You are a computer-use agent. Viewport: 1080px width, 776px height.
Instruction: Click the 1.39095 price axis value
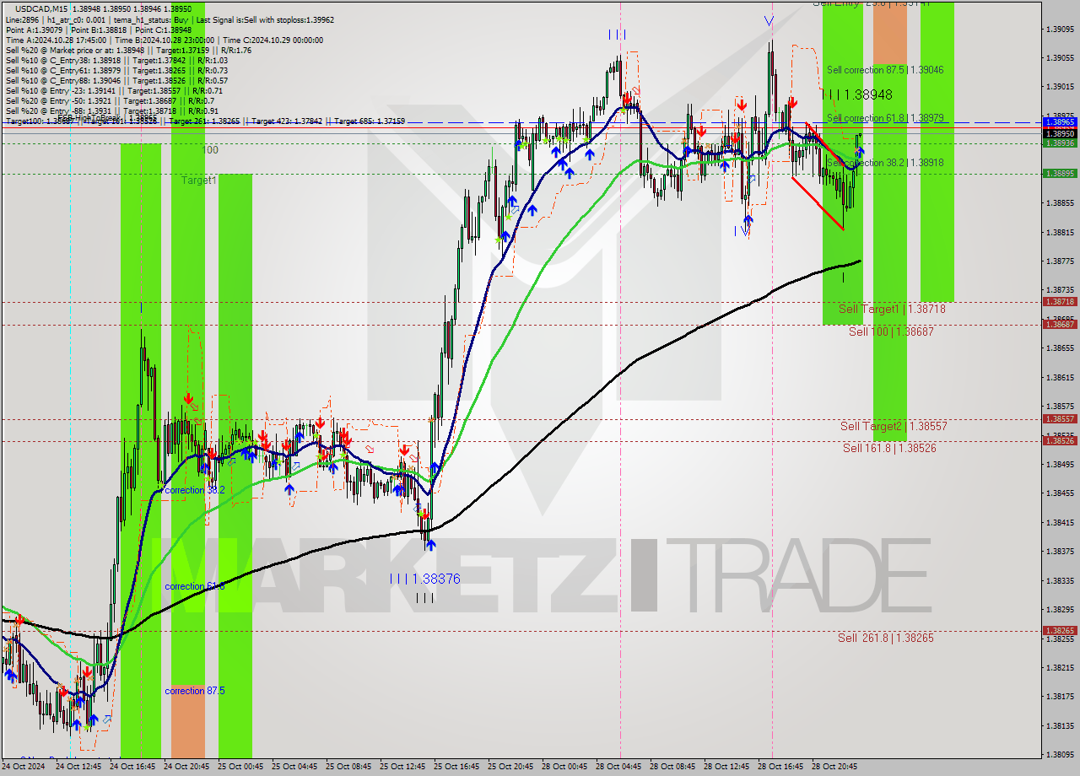1061,29
